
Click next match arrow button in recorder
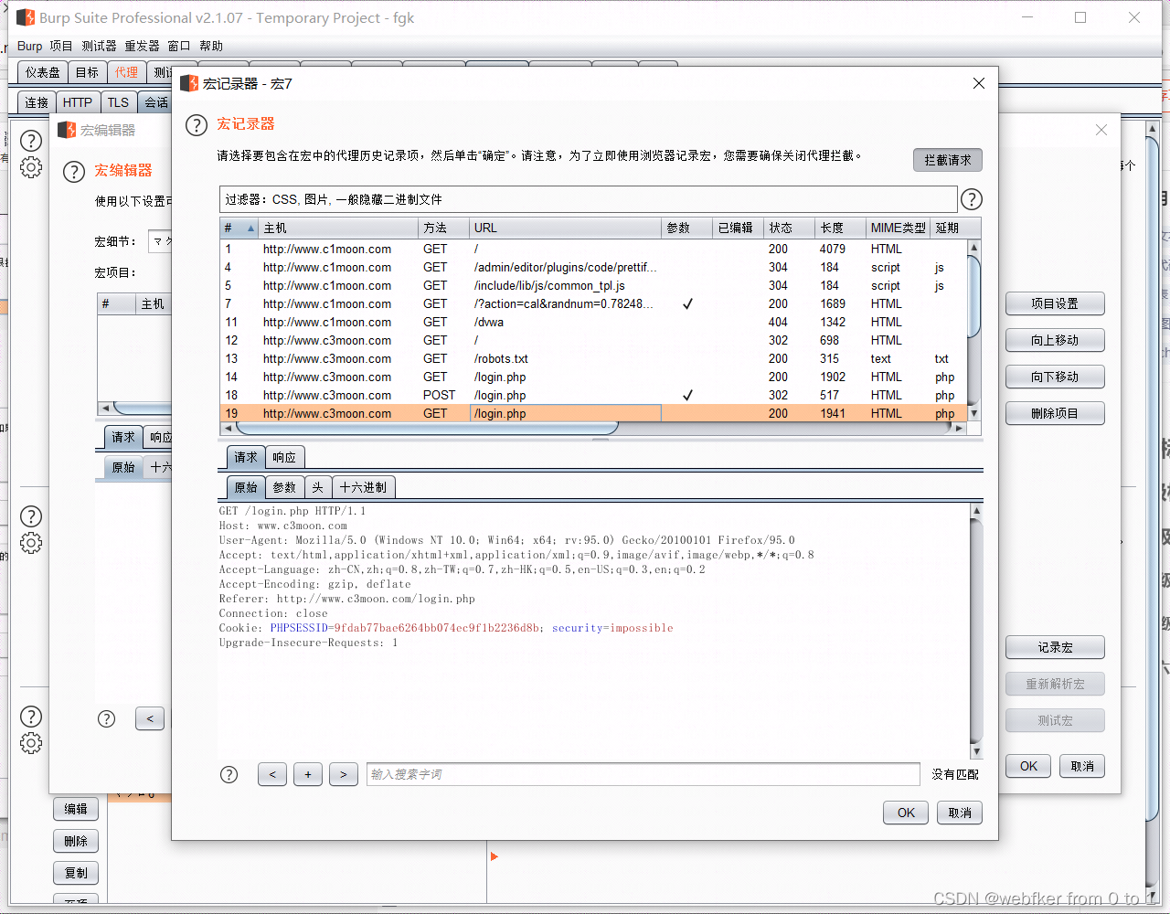pos(344,774)
